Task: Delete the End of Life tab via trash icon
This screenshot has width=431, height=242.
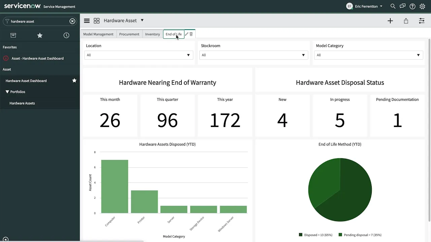Action: click(x=192, y=34)
